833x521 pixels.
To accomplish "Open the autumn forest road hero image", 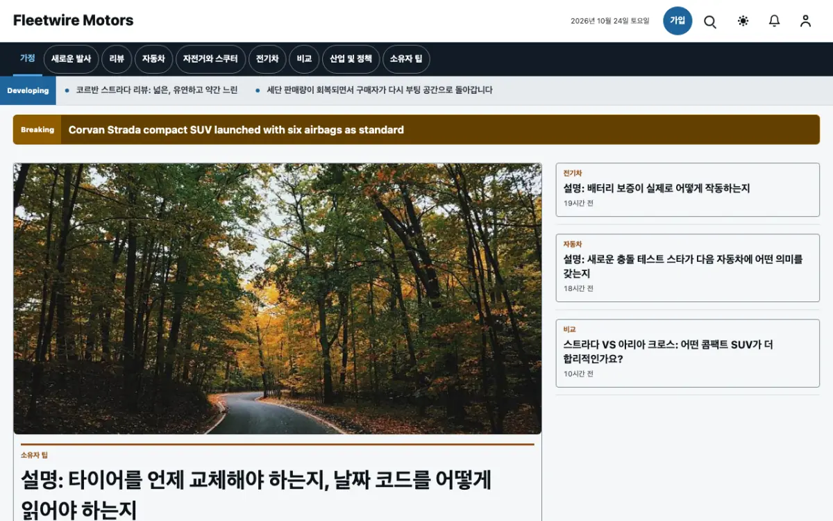I will coord(278,299).
